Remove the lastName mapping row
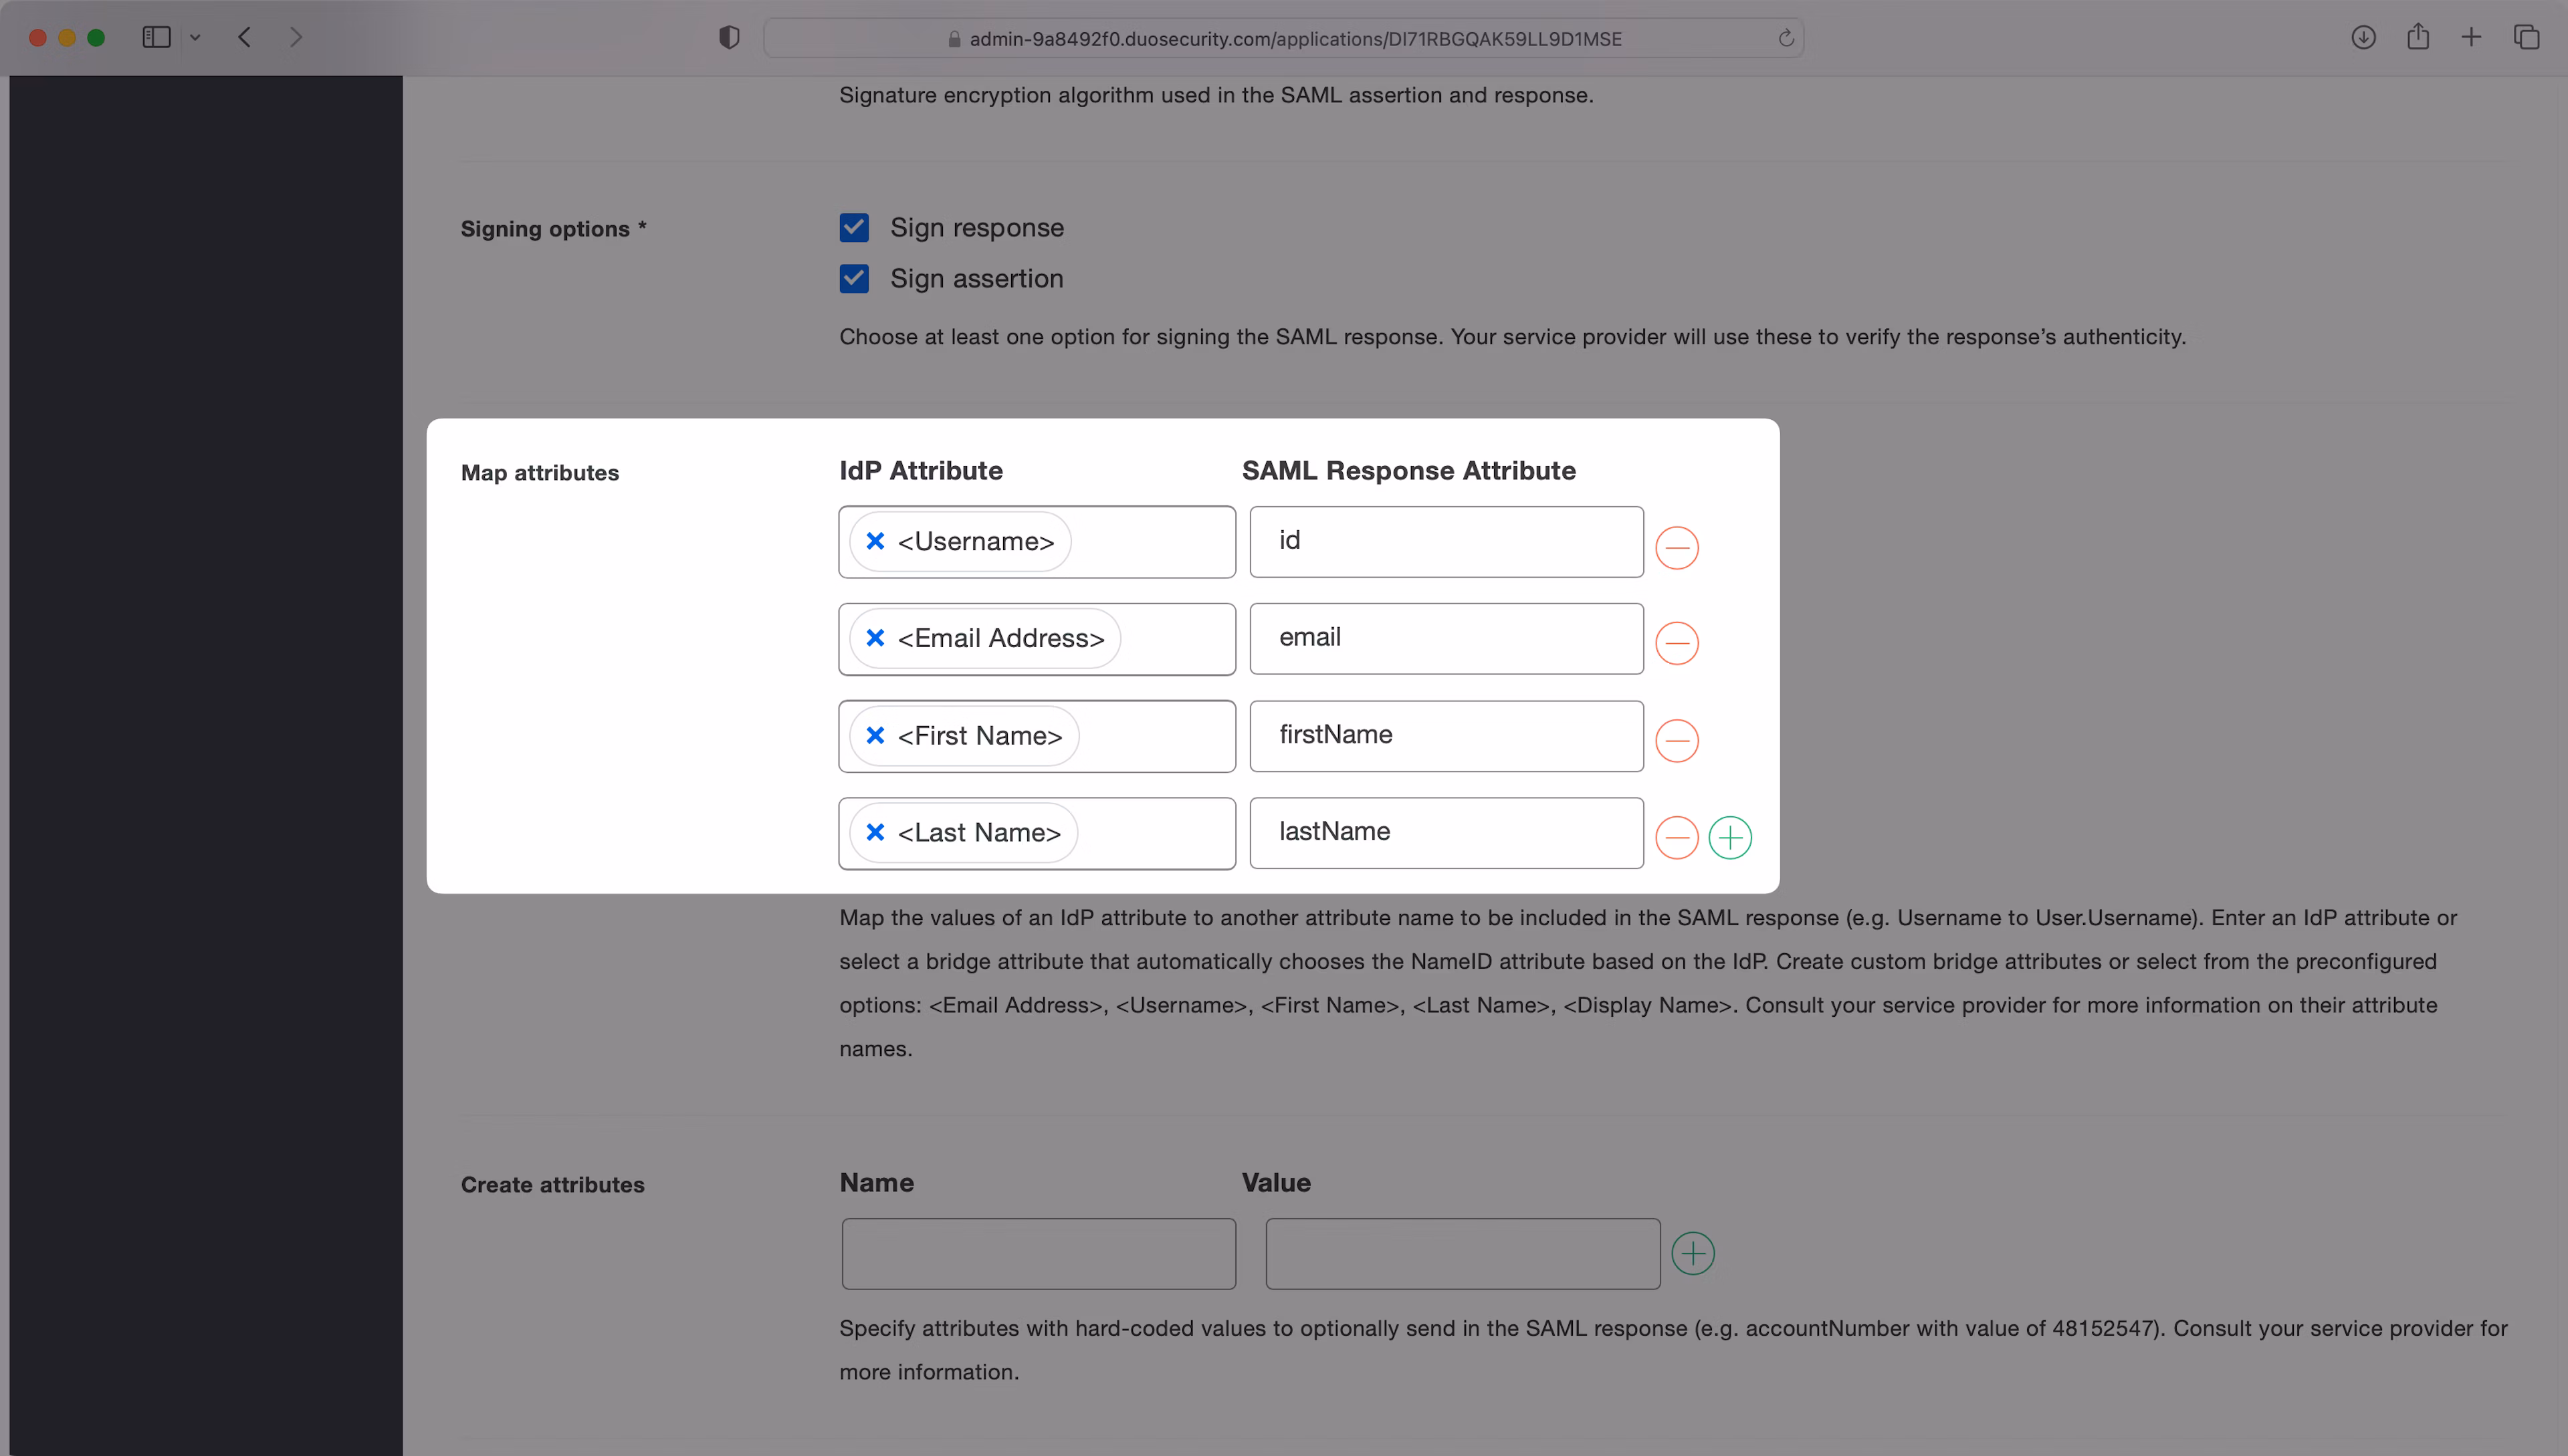This screenshot has width=2568, height=1456. pyautogui.click(x=1677, y=837)
